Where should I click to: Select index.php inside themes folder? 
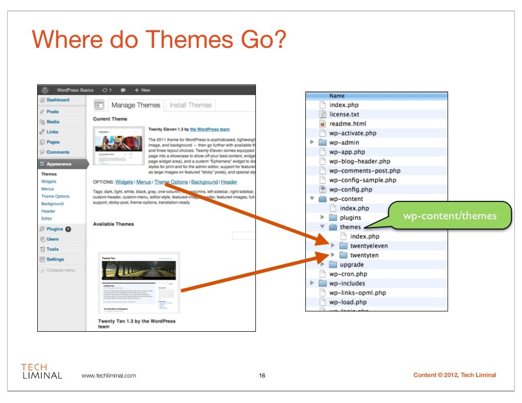pyautogui.click(x=365, y=236)
